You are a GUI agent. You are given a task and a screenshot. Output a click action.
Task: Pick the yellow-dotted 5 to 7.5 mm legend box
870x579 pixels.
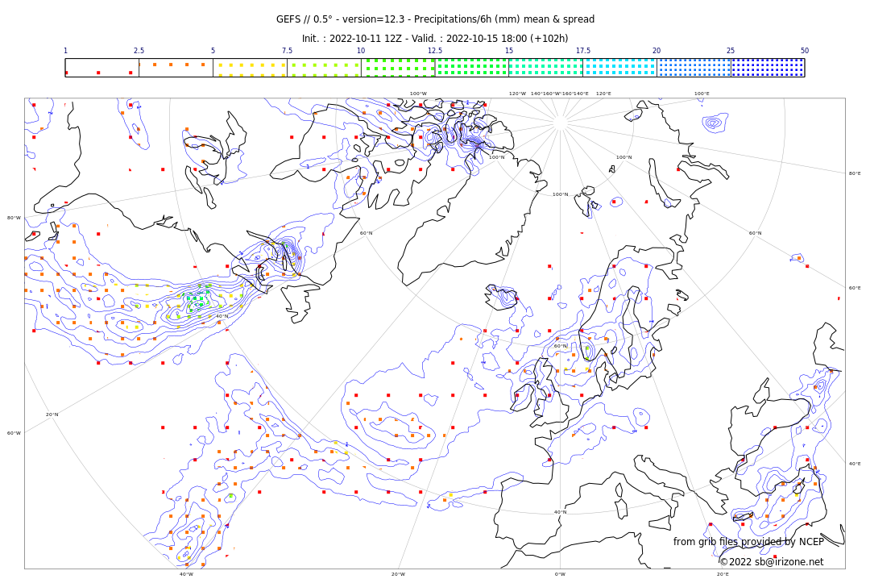pyautogui.click(x=251, y=68)
